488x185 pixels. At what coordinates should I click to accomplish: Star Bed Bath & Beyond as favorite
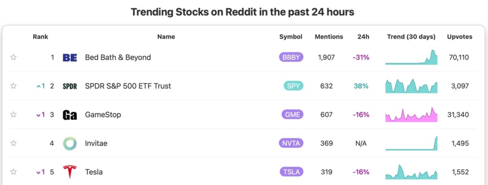13,57
